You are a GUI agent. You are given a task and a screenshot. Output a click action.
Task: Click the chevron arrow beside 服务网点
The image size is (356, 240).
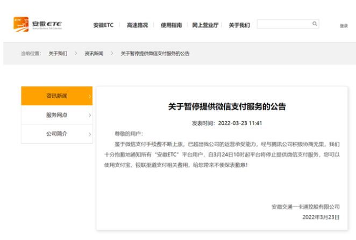[90, 115]
